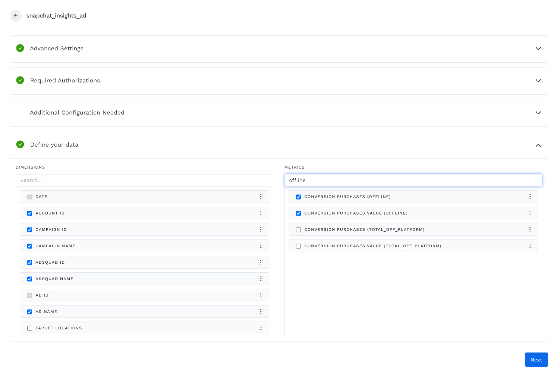Expand the Required Authorizations panel

(538, 81)
